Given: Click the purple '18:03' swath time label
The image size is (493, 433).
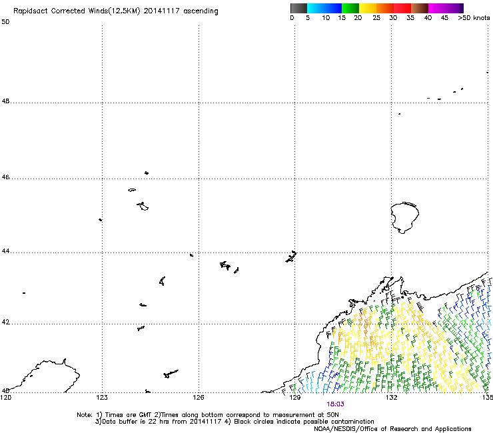Looking at the screenshot, I should tap(335, 404).
